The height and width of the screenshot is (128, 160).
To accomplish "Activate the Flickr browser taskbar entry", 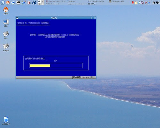I will pos(56,1).
